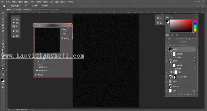This screenshot has height=111, width=207.
Task: Select the Zoom magnifier tool
Action: 3,72
